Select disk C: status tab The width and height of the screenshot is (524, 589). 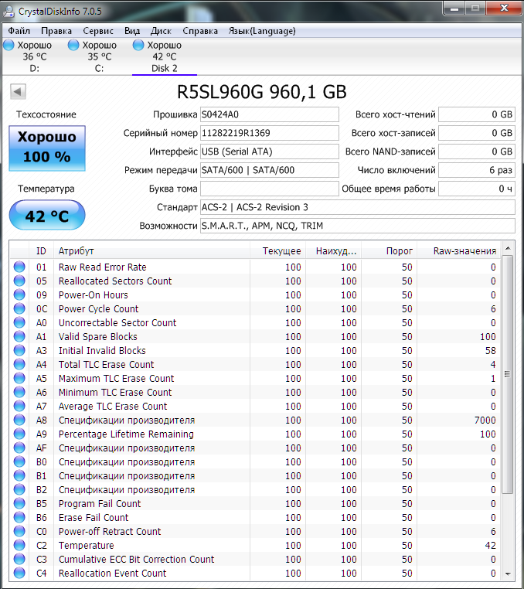point(99,56)
